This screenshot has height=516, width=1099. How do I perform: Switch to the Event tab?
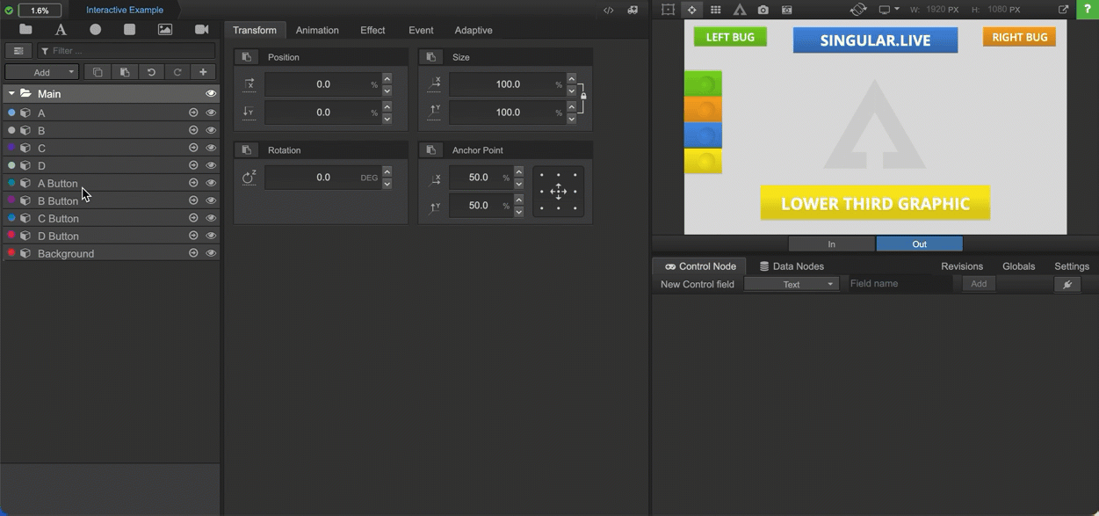coord(421,30)
